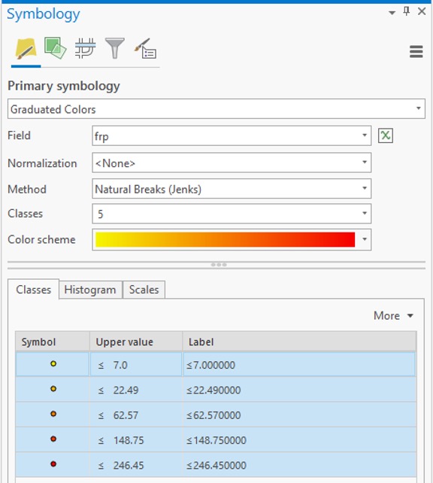Open the Symbology hamburger menu
The height and width of the screenshot is (483, 433).
click(x=416, y=51)
